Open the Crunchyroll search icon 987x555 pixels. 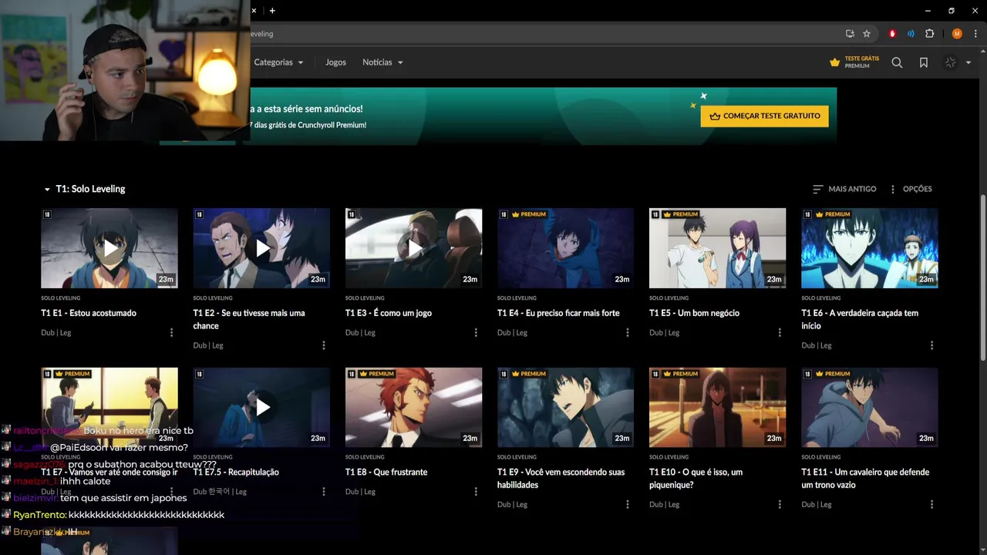pyautogui.click(x=897, y=62)
